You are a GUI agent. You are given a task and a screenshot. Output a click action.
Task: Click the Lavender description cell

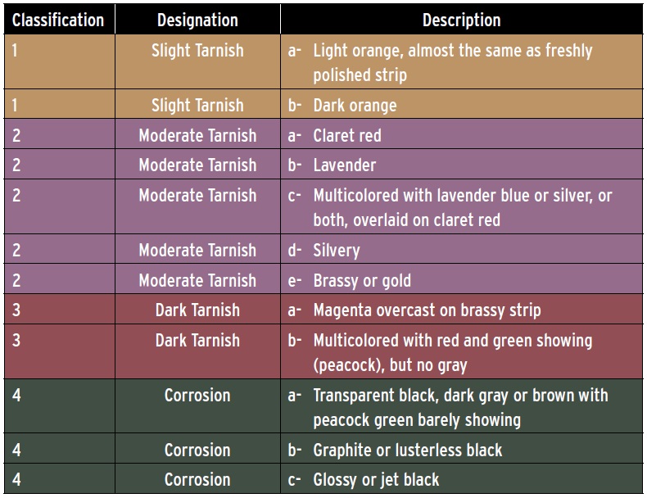[461, 164]
